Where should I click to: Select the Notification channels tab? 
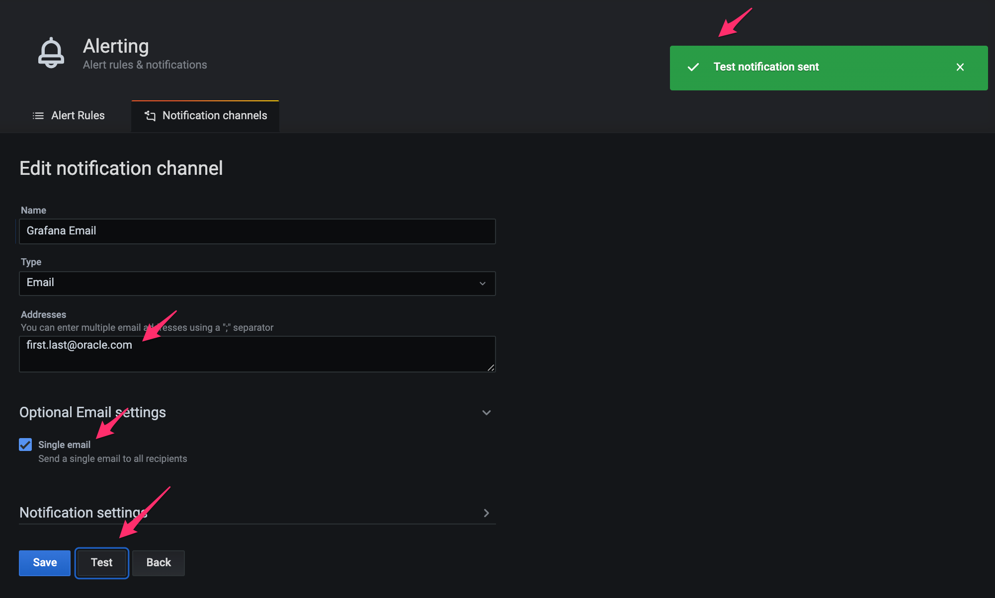pos(214,115)
